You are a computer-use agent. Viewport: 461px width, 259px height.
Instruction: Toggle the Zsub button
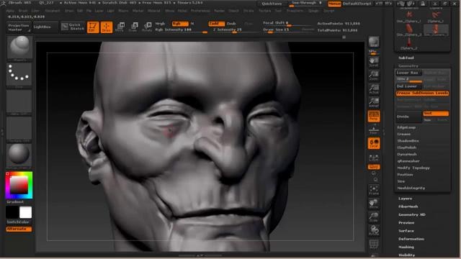pyautogui.click(x=231, y=24)
